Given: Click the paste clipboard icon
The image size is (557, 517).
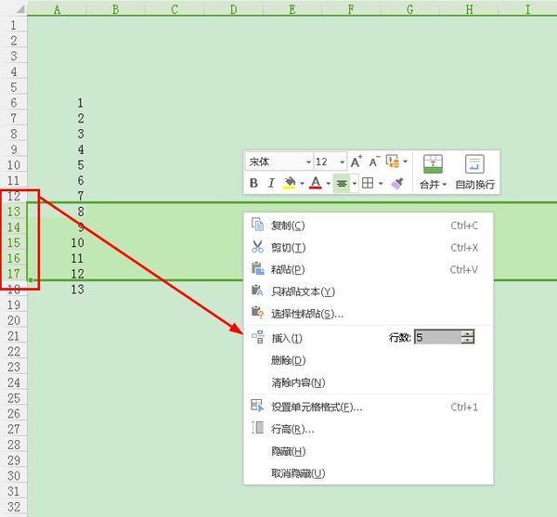Looking at the screenshot, I should tap(257, 269).
